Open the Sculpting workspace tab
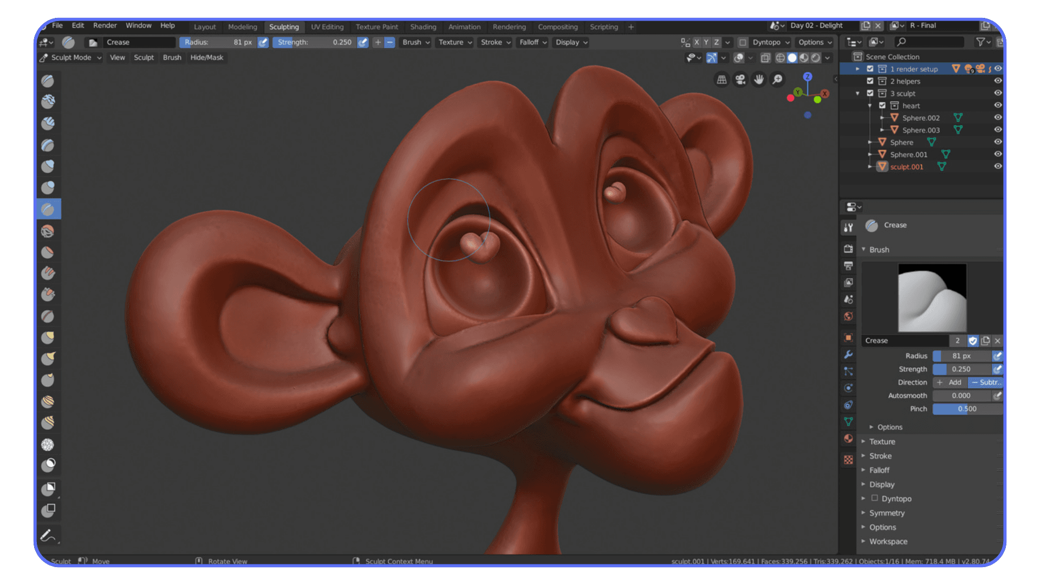1040x585 pixels. pos(284,27)
